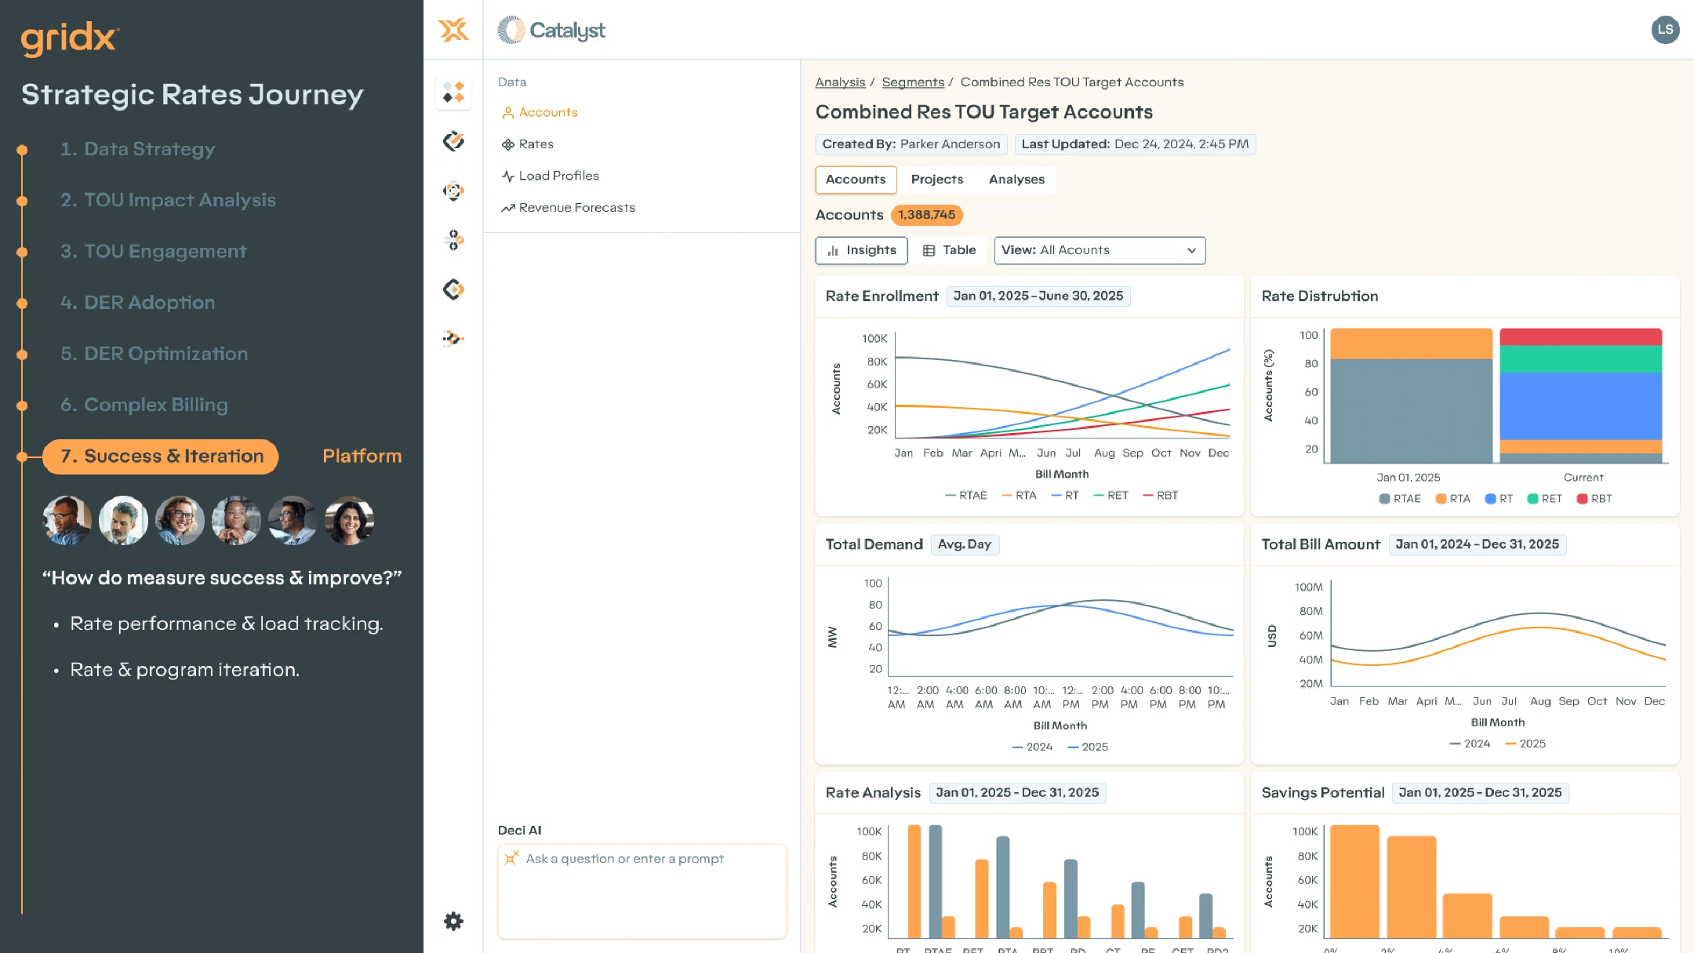The height and width of the screenshot is (953, 1694).
Task: Toggle RBT series in Rate Enrollment legend
Action: (x=1161, y=496)
